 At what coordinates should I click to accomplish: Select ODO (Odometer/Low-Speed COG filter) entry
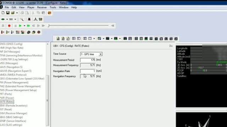point(22,79)
